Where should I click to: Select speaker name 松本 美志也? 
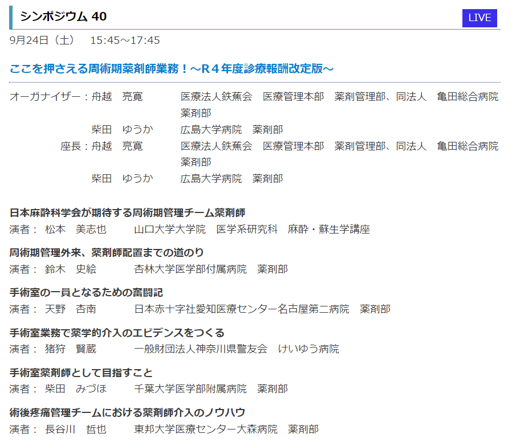[x=76, y=230]
